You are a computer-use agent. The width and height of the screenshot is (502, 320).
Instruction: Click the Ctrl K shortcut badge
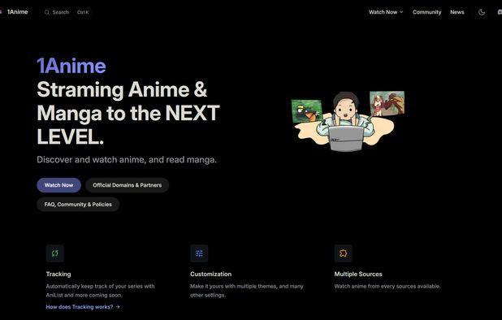(x=83, y=12)
